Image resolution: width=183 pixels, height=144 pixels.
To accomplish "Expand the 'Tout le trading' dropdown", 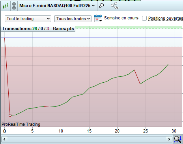I will pos(28,19).
